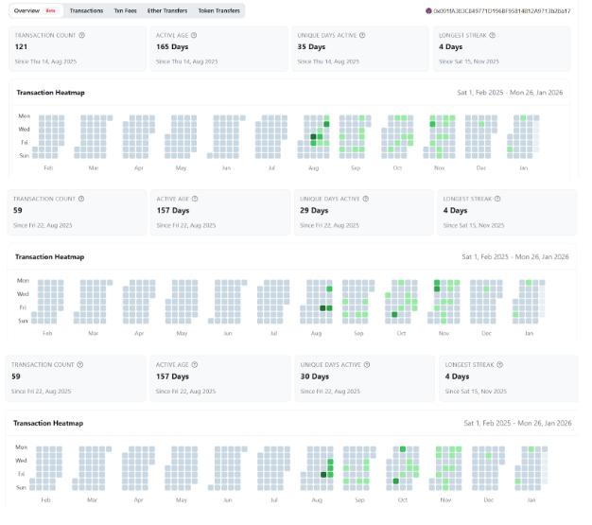
Task: Open the Transactions tab
Action: point(86,10)
